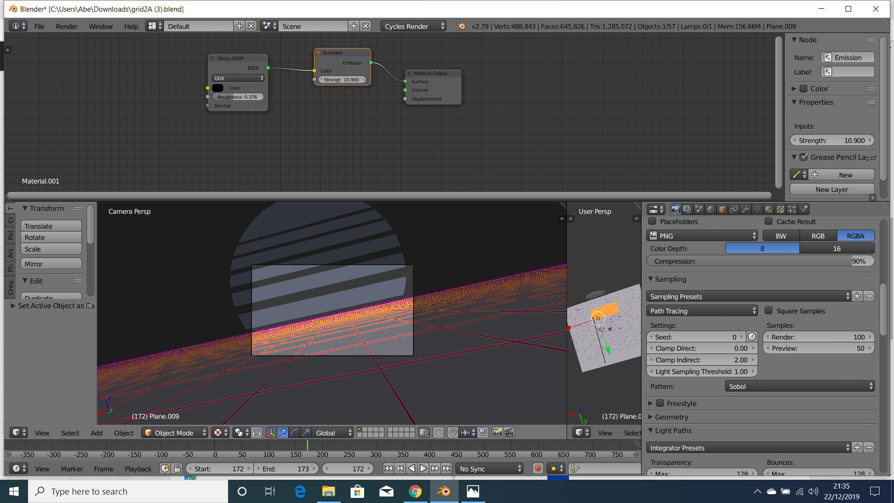Select RGBA output mode
The height and width of the screenshot is (503, 894).
pyautogui.click(x=856, y=236)
